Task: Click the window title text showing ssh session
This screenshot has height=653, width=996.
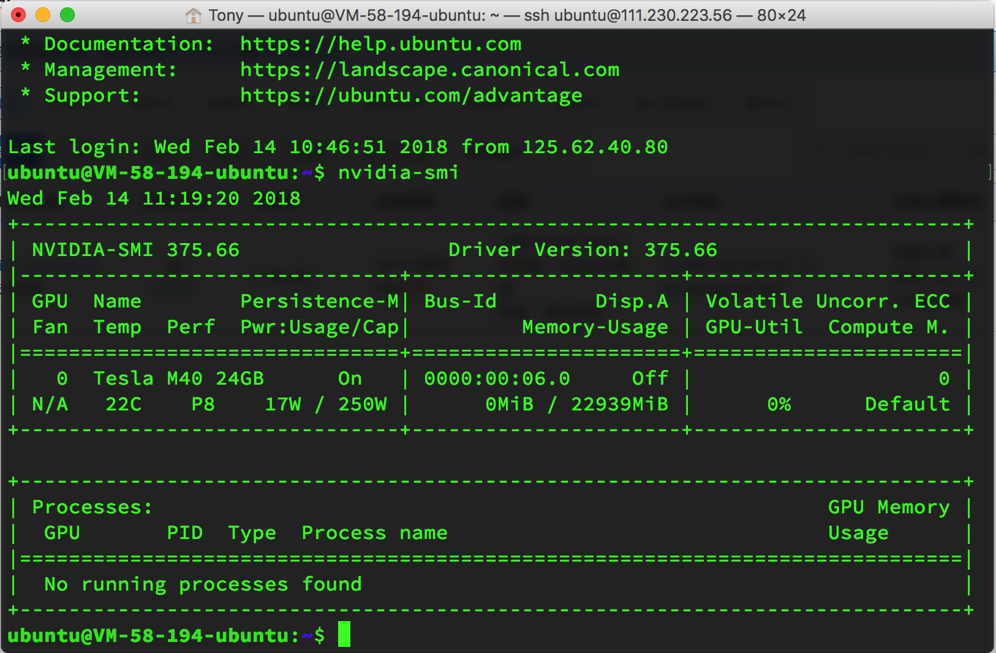Action: pyautogui.click(x=507, y=15)
